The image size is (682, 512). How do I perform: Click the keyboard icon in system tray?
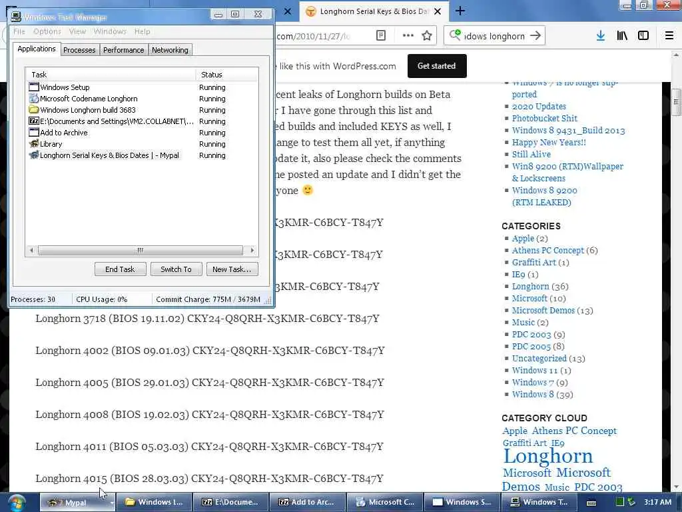[591, 503]
